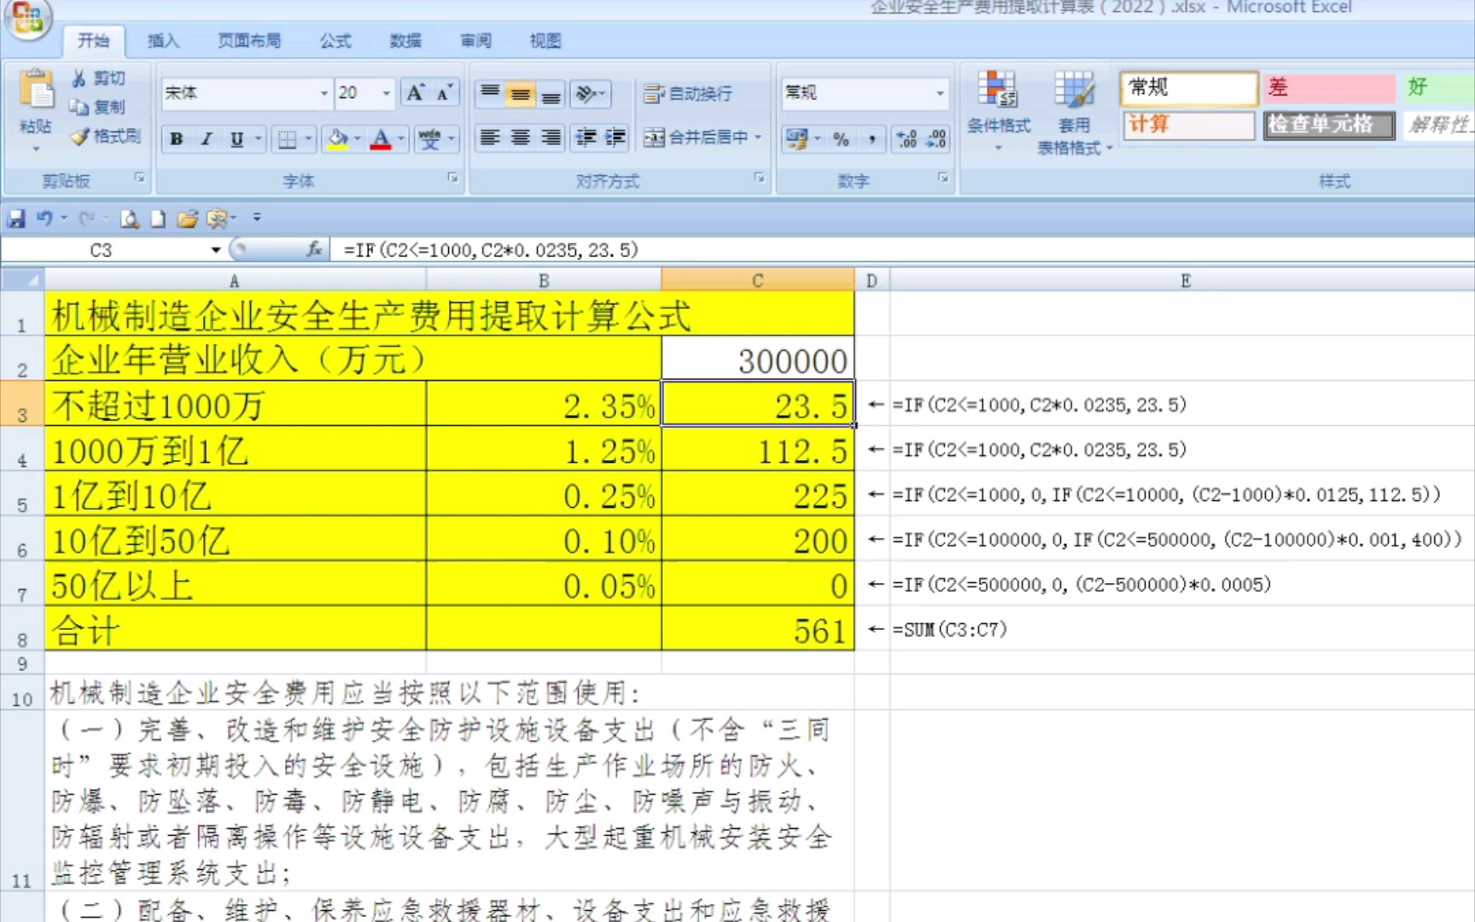Screen dimensions: 1475x922
Task: Toggle middle vertical alignment
Action: 521,92
